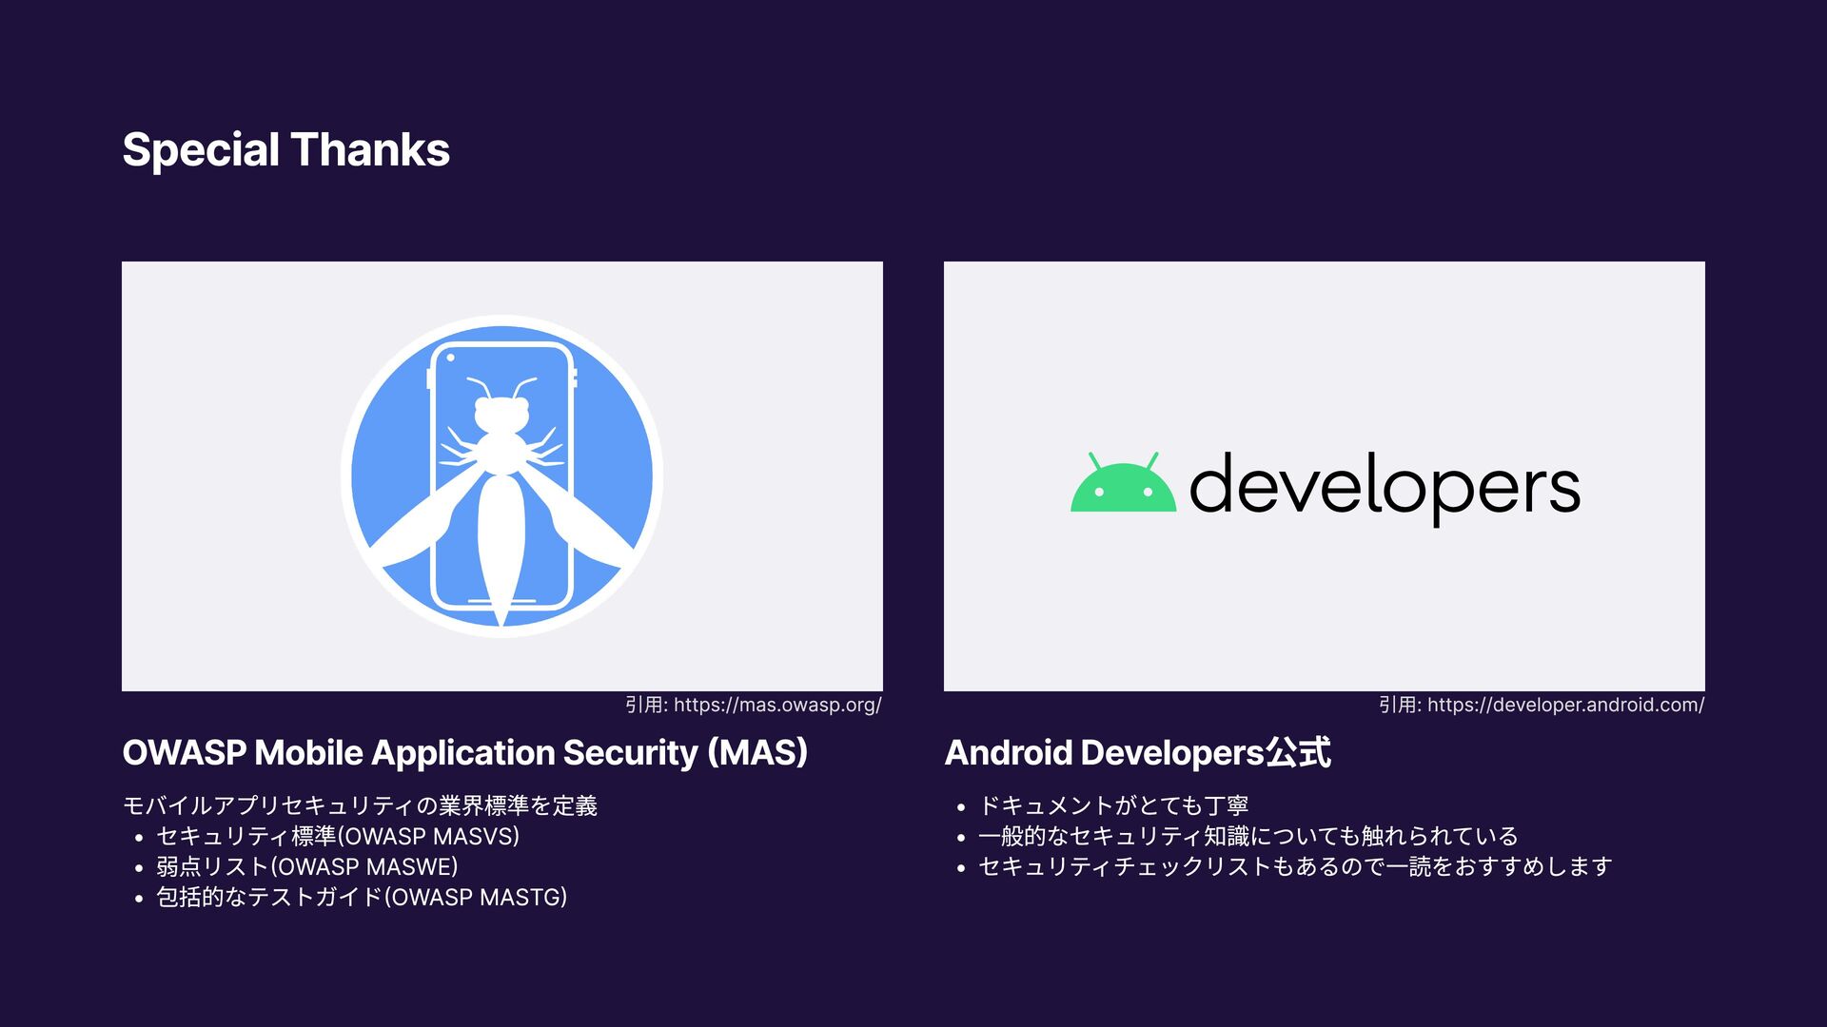Click the モバイルアプリセキュリティの業界標準 description line

tap(360, 805)
